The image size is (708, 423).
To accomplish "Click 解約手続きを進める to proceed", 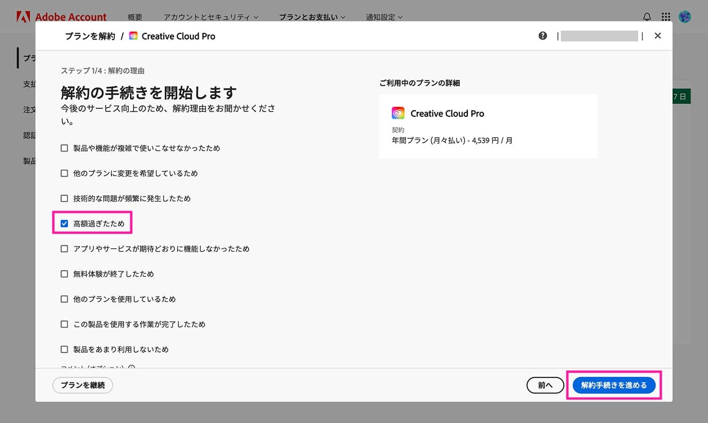I will (x=614, y=385).
